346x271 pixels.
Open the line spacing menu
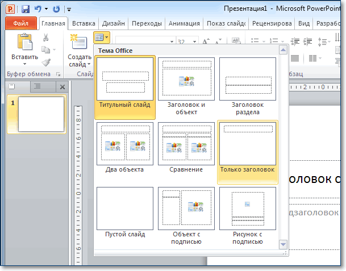coord(324,41)
